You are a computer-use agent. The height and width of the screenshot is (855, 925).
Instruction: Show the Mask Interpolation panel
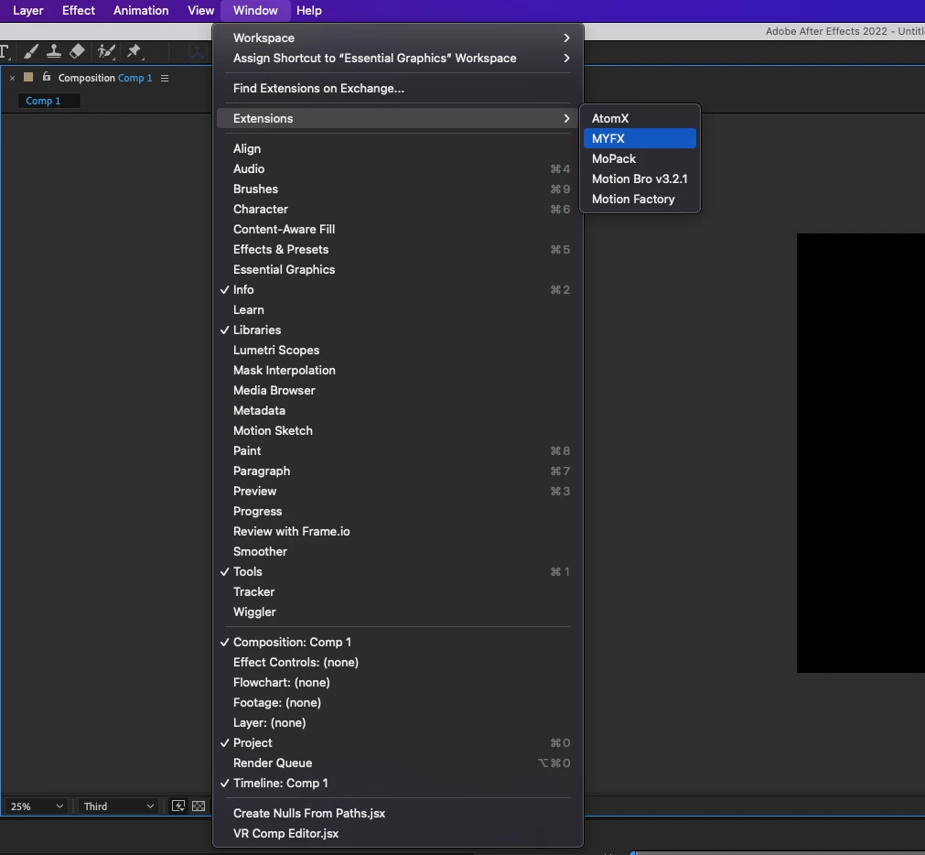398,370
